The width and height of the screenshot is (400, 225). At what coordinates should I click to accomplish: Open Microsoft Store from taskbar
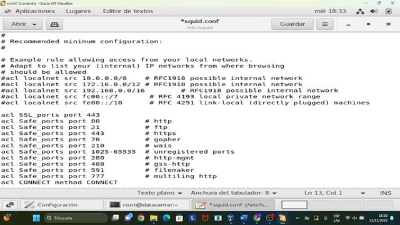pyautogui.click(x=179, y=218)
